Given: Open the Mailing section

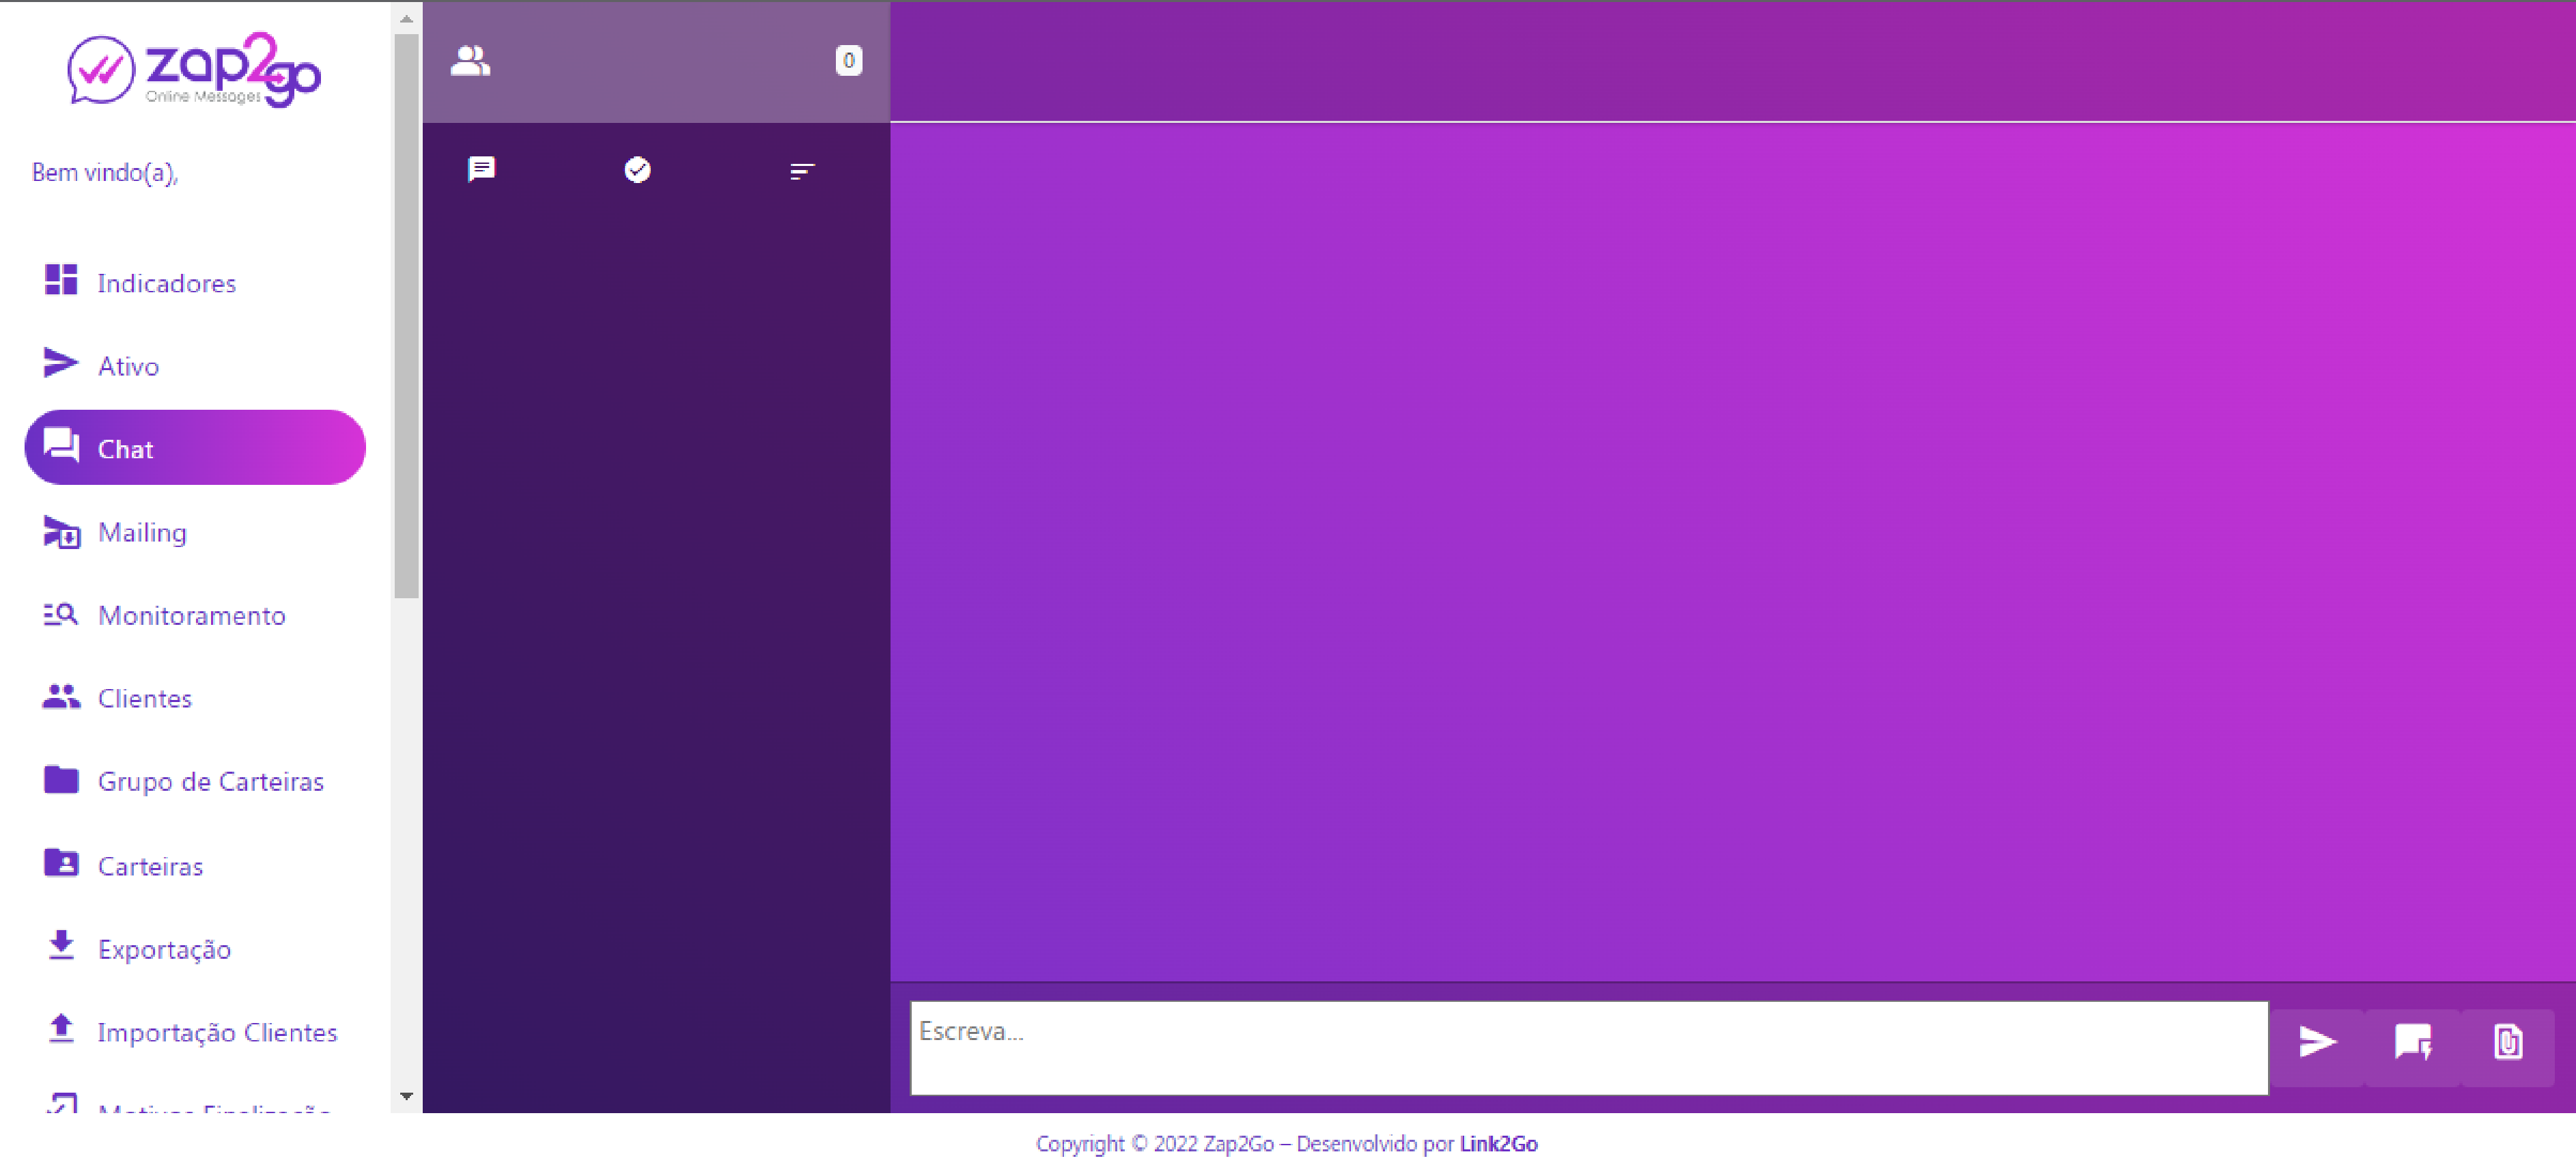Looking at the screenshot, I should click(x=142, y=532).
